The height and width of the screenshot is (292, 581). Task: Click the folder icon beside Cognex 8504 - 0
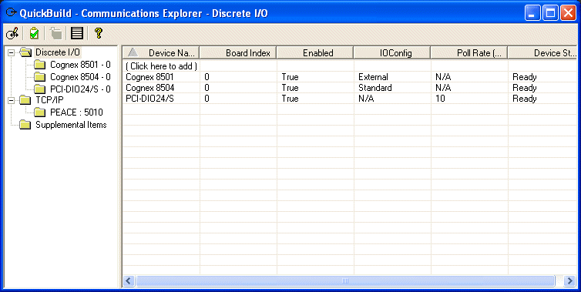pyautogui.click(x=39, y=77)
